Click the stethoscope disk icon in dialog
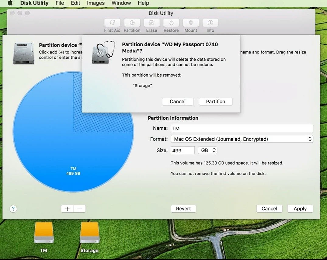The height and width of the screenshot is (260, 327). pos(103,52)
